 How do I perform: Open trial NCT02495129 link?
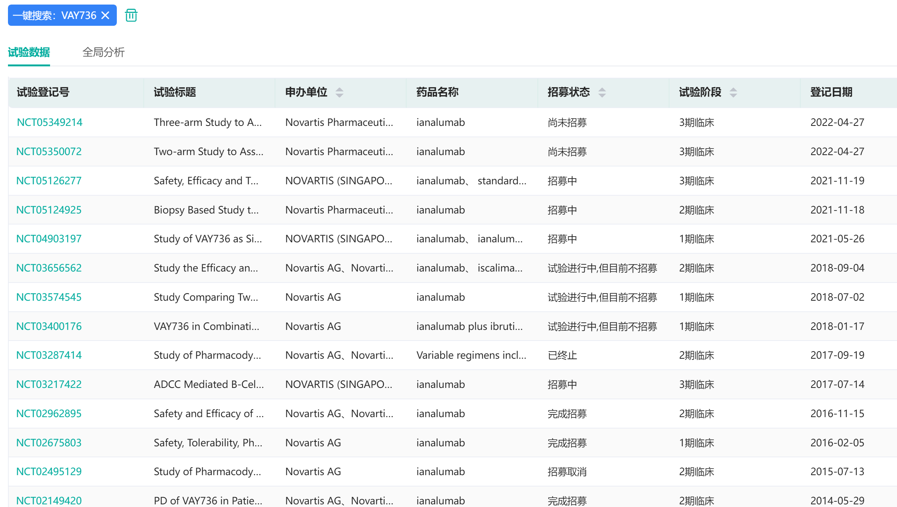pyautogui.click(x=49, y=472)
